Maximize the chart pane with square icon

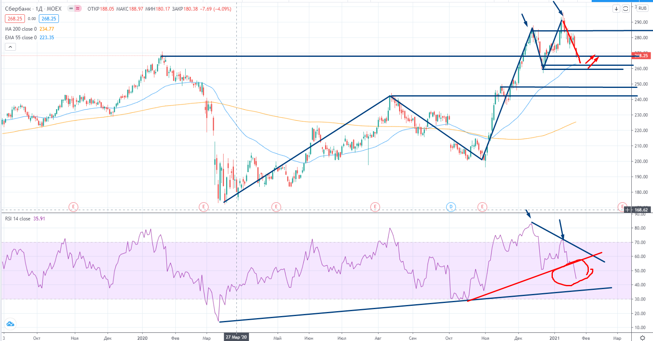pos(626,9)
